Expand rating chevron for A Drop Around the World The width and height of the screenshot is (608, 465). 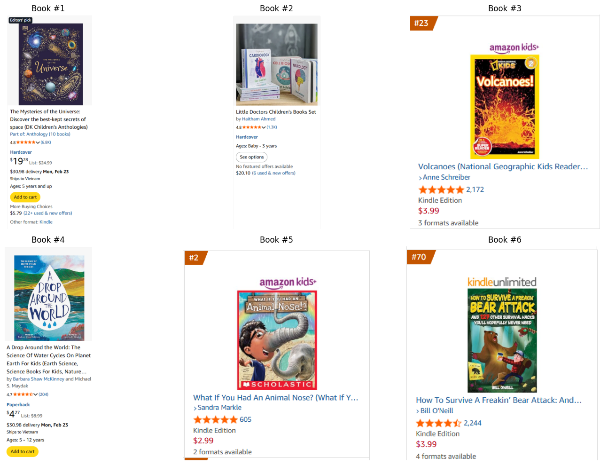click(x=36, y=394)
